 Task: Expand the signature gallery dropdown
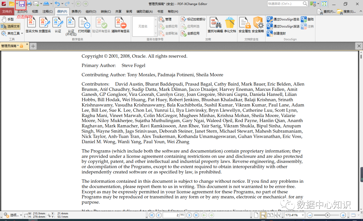156,34
